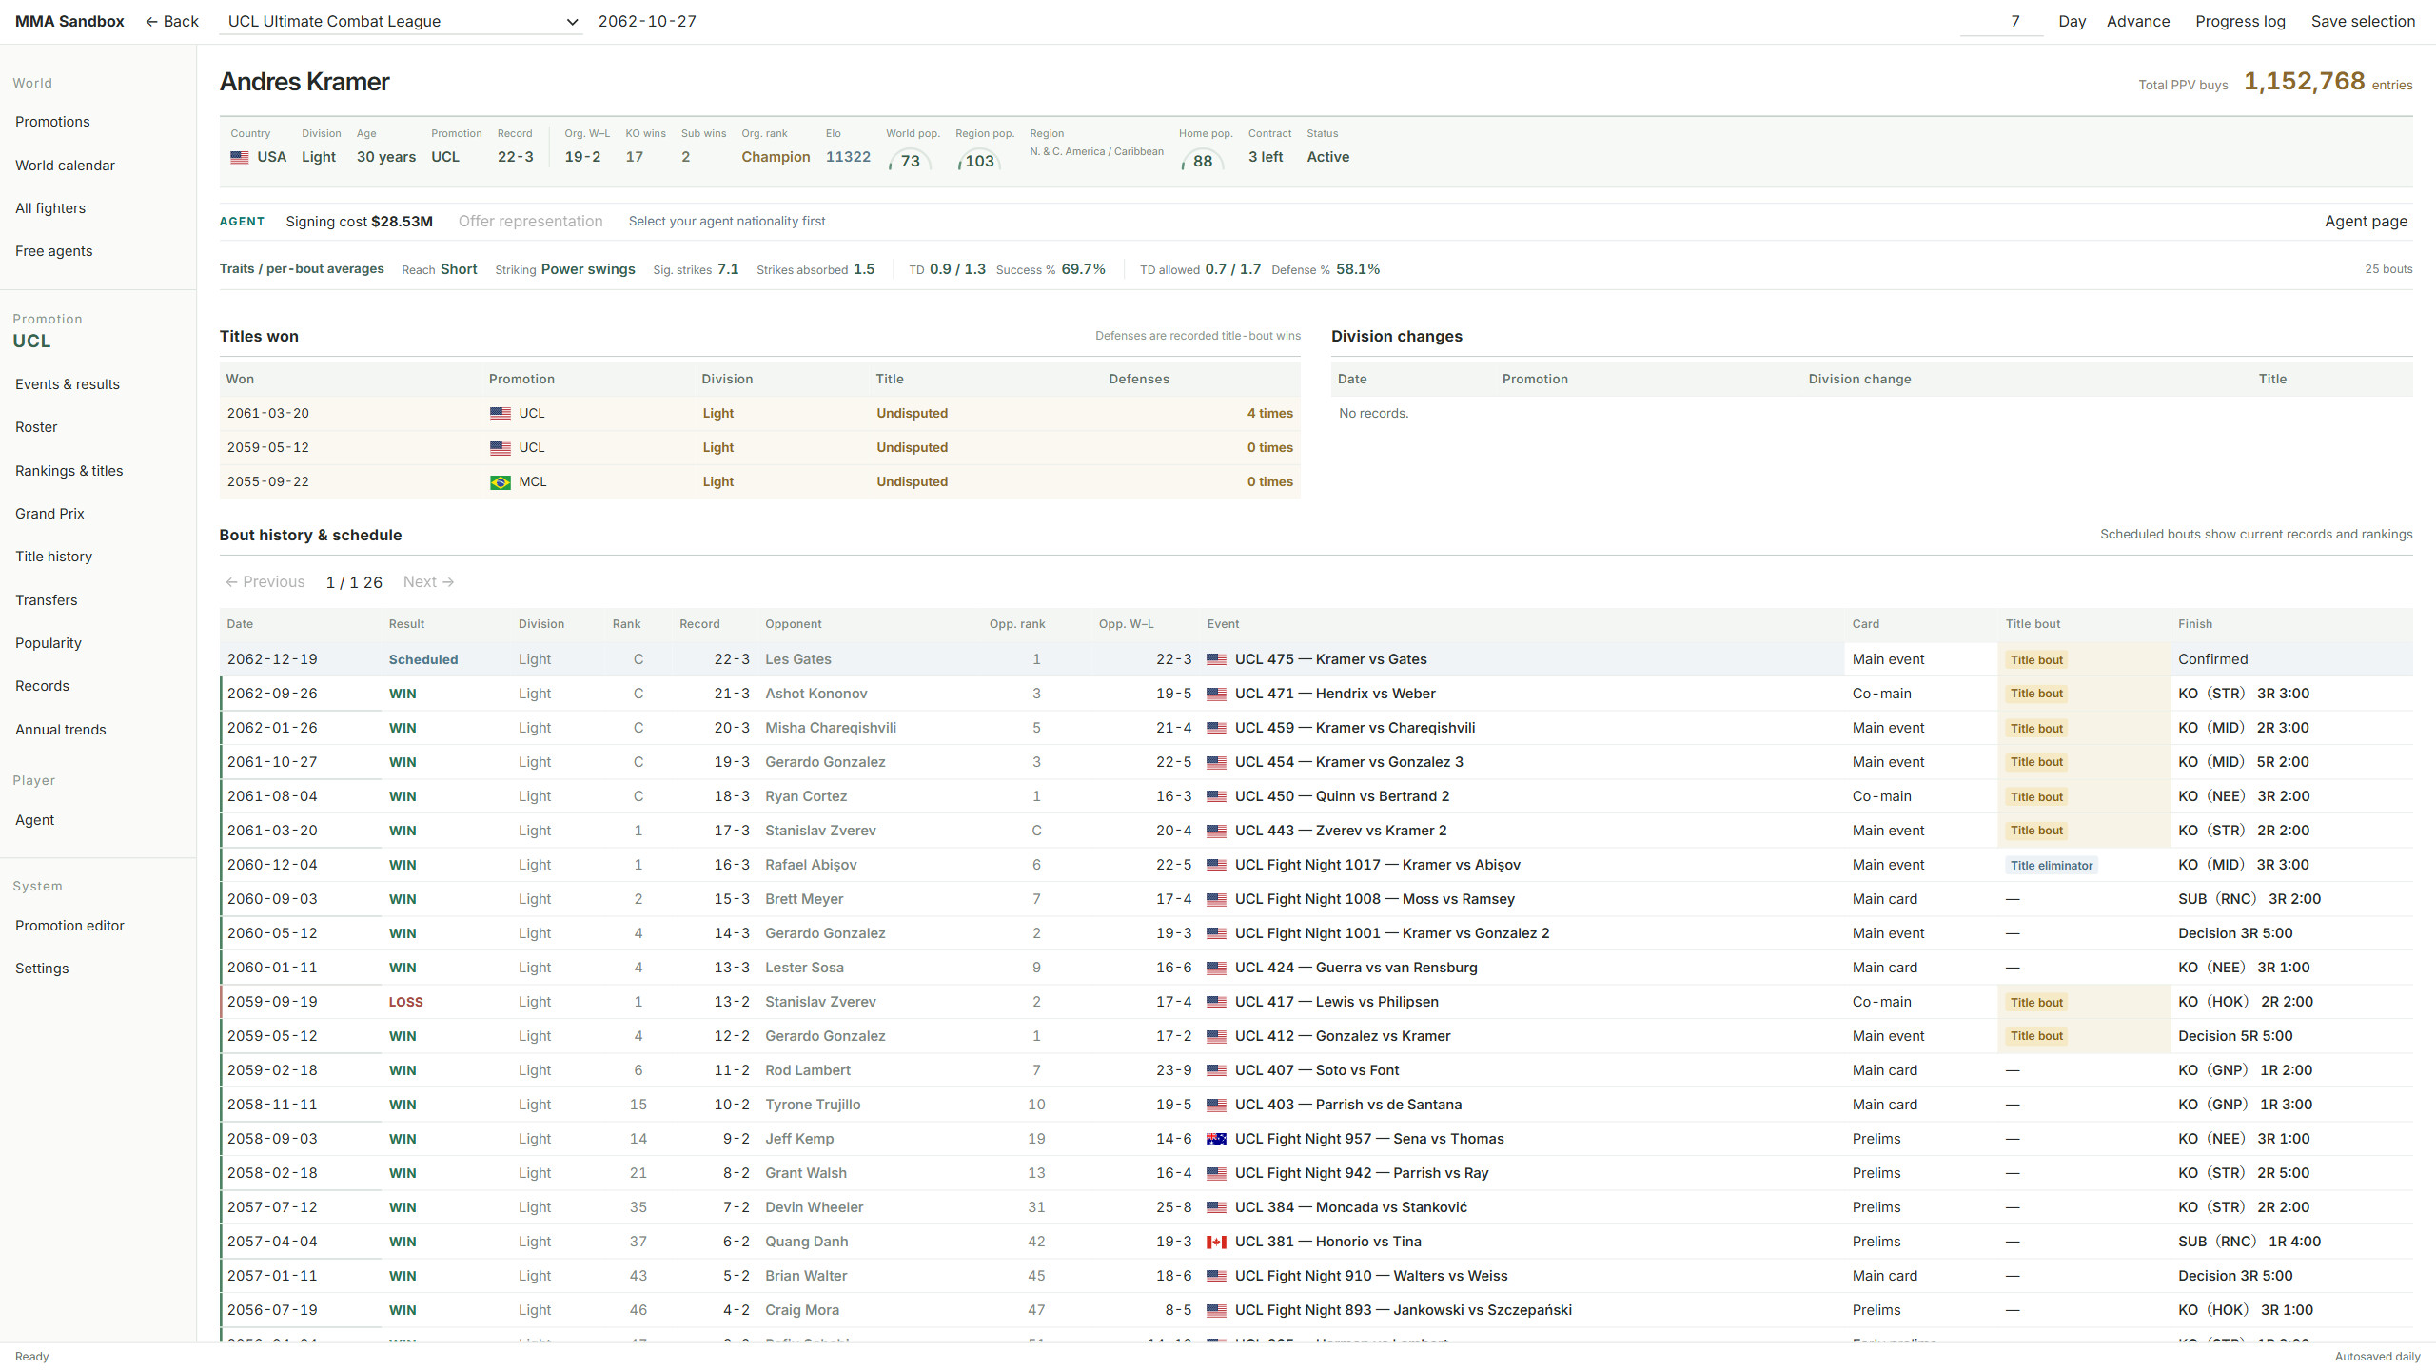This screenshot has height=1370, width=2436.
Task: Open Free agents list
Action: coord(54,251)
